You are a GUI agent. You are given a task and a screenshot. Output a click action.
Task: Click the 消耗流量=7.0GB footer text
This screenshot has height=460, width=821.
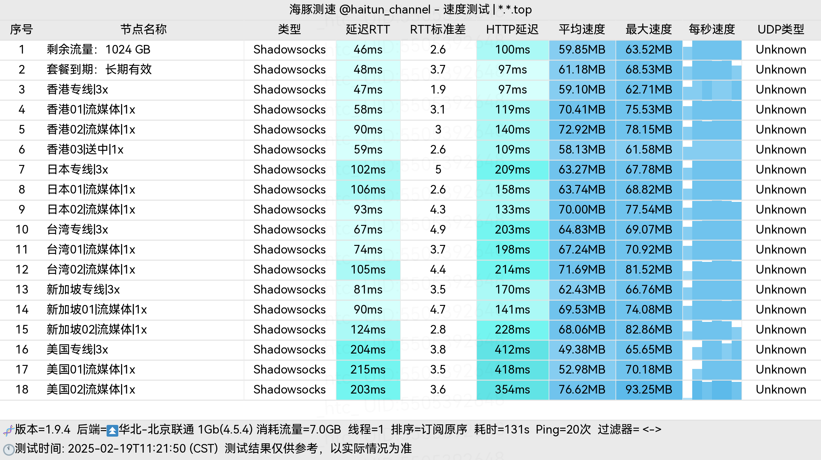[x=298, y=430]
